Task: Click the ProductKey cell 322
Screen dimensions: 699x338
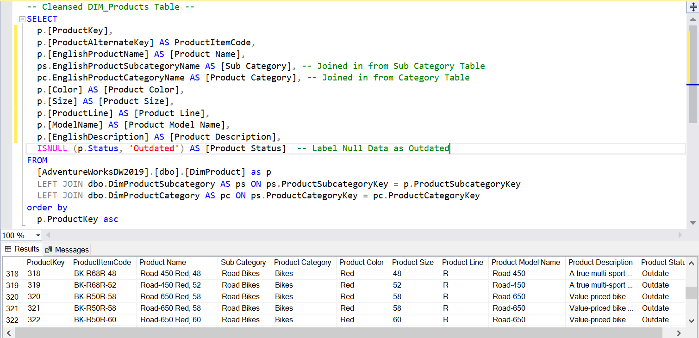Action: point(47,320)
